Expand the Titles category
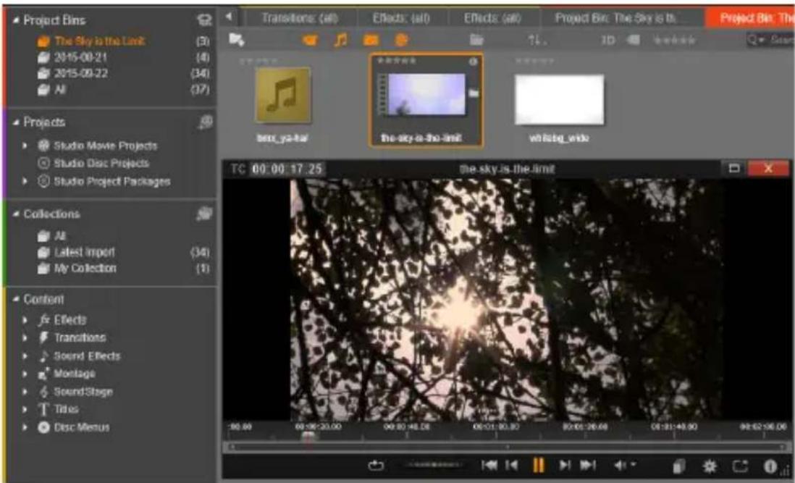This screenshot has height=483, width=795. (x=25, y=410)
